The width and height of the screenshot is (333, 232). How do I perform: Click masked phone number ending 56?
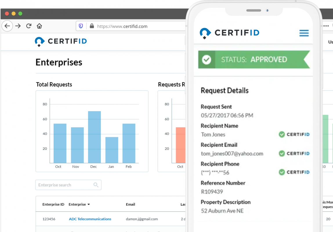(x=215, y=173)
